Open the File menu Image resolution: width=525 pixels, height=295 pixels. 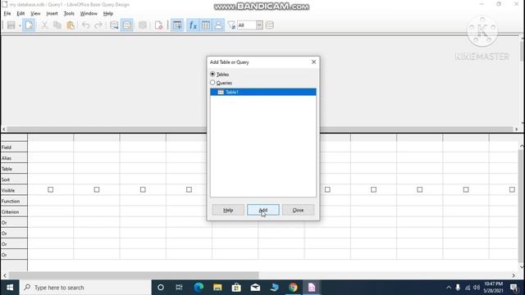pyautogui.click(x=7, y=13)
